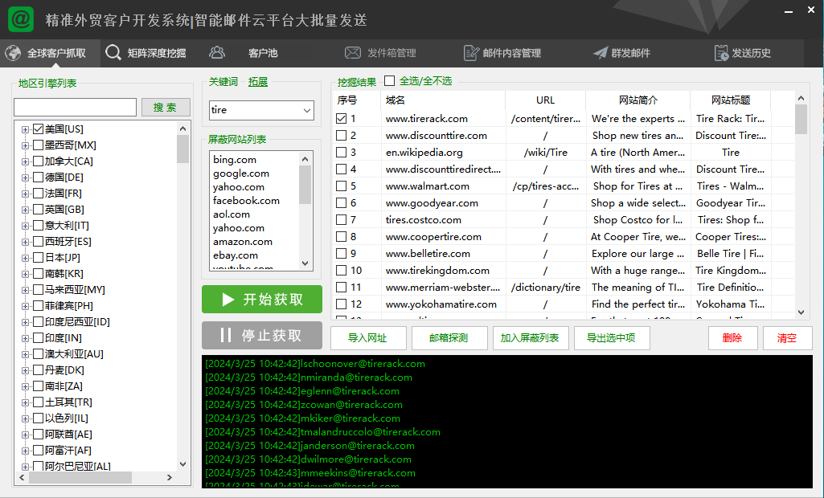Click the document-pen icon of 邮件内容管理

coord(471,53)
